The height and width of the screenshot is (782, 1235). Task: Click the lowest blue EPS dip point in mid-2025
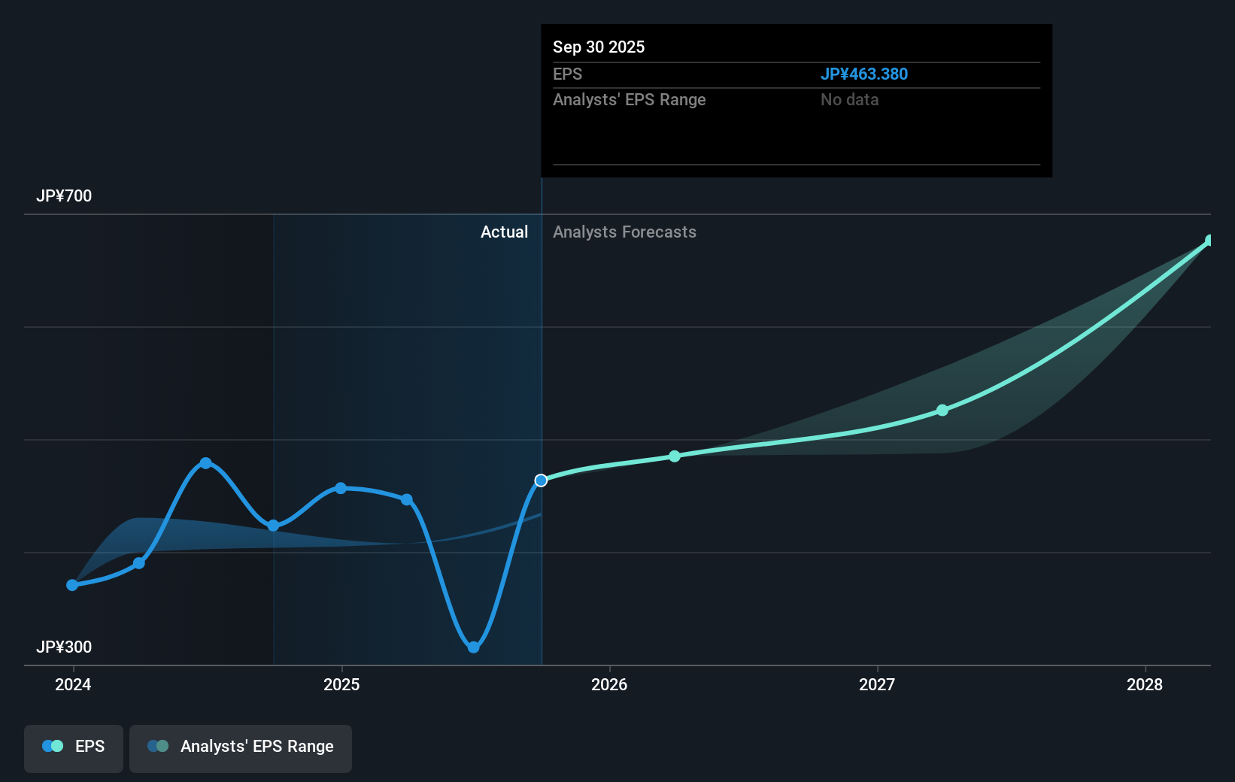472,647
